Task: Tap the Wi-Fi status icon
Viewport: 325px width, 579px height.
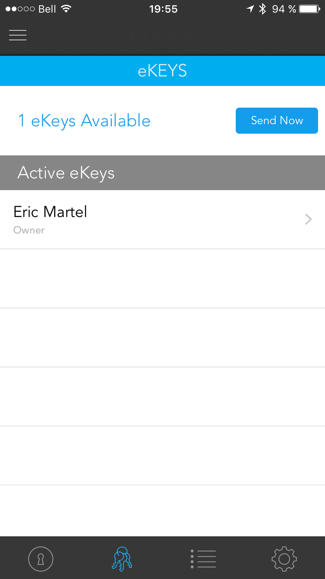Action: click(x=66, y=9)
